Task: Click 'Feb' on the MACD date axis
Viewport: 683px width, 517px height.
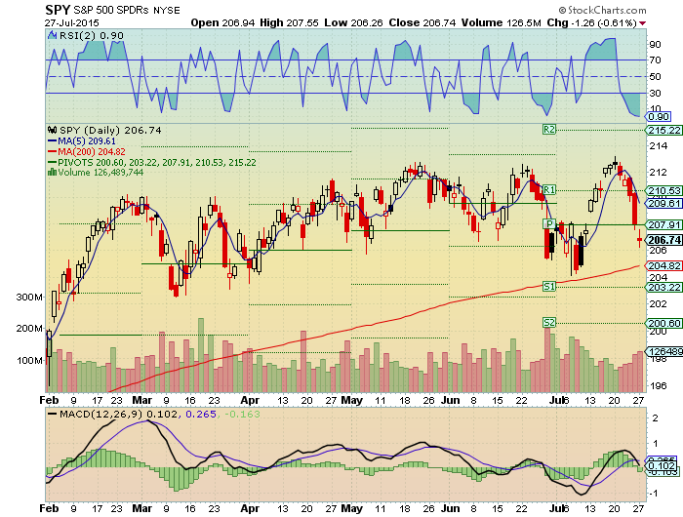Action: coord(49,508)
